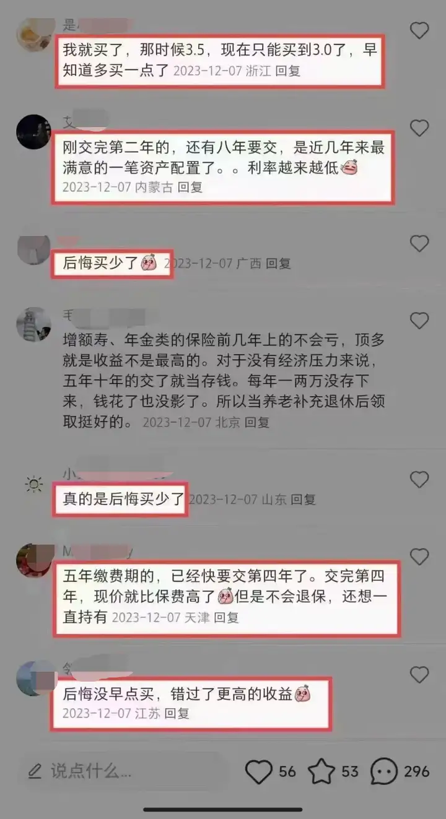Heart the Beijing comment about 增额寿
This screenshot has width=446, height=819.
419,321
